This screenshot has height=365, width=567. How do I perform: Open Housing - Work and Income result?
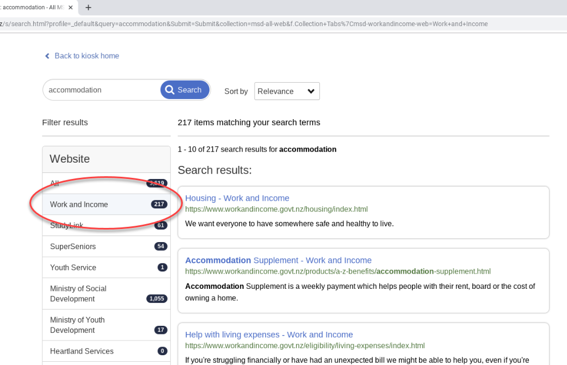(x=237, y=198)
